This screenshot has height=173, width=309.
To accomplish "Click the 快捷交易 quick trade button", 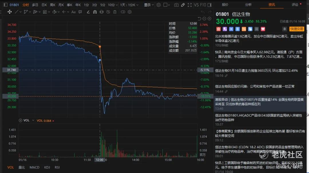I will [297, 29].
